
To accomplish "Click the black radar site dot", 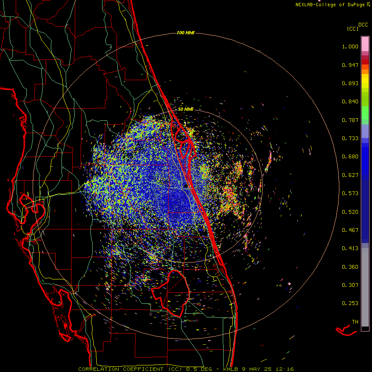I will tap(186, 186).
